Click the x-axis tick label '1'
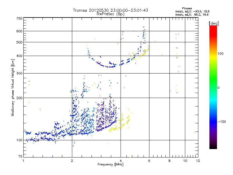 pyautogui.click(x=24, y=161)
